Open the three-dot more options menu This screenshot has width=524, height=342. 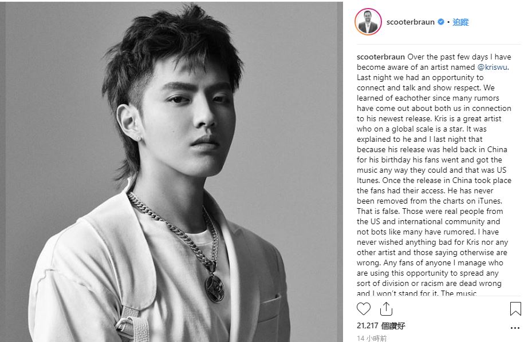pyautogui.click(x=515, y=328)
